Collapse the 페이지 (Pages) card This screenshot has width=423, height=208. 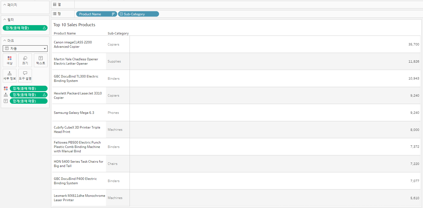tap(5, 5)
